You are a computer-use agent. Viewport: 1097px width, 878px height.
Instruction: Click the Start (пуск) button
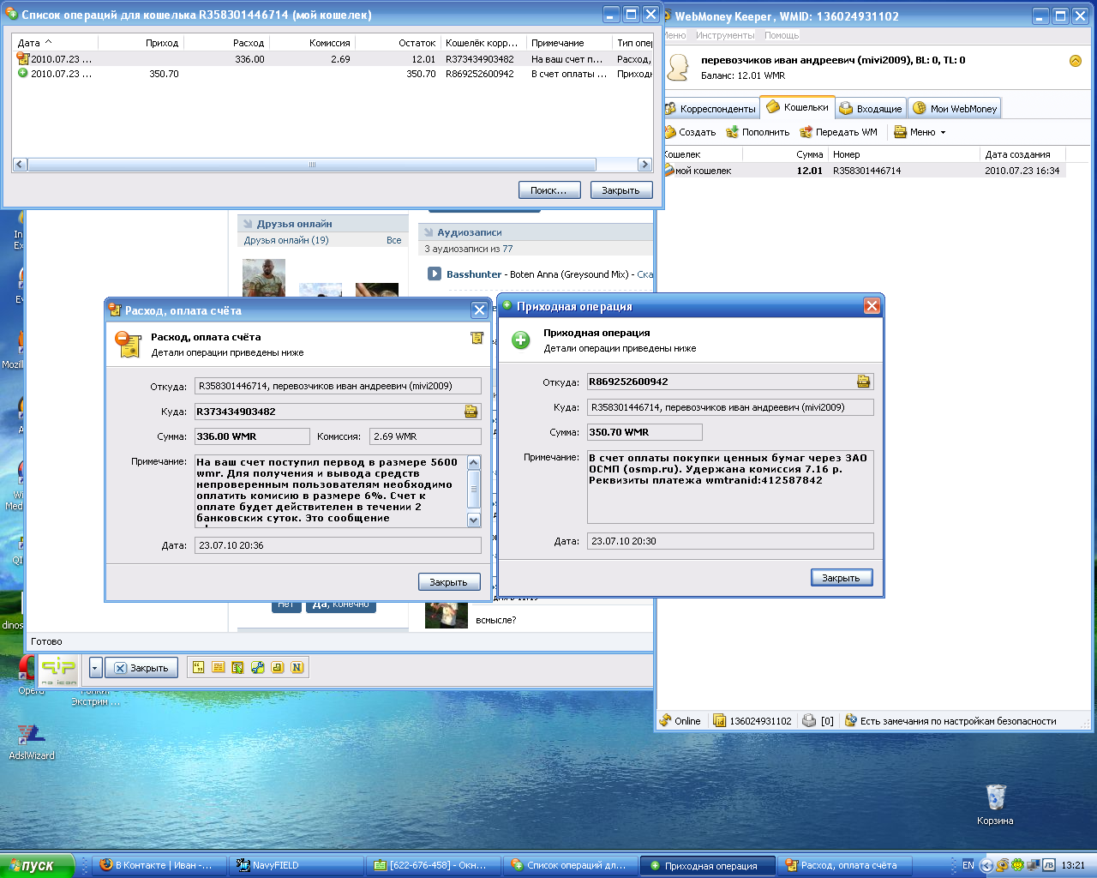click(37, 865)
